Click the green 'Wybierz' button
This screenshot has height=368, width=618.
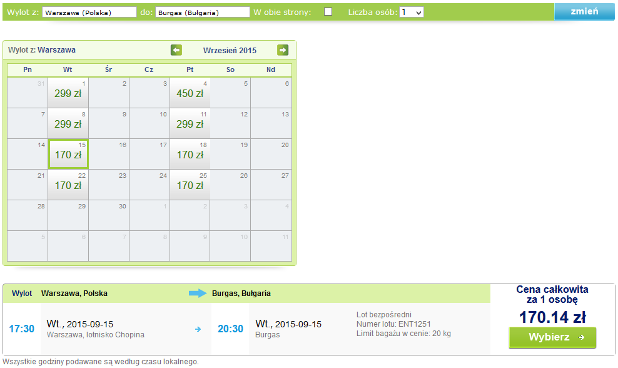click(552, 337)
